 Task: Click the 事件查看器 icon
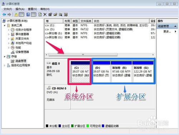(x=13, y=34)
